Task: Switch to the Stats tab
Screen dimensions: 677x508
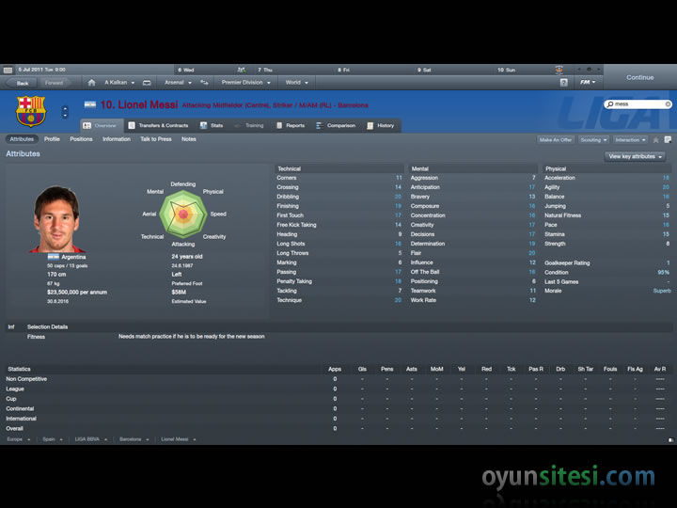Action: pyautogui.click(x=212, y=126)
